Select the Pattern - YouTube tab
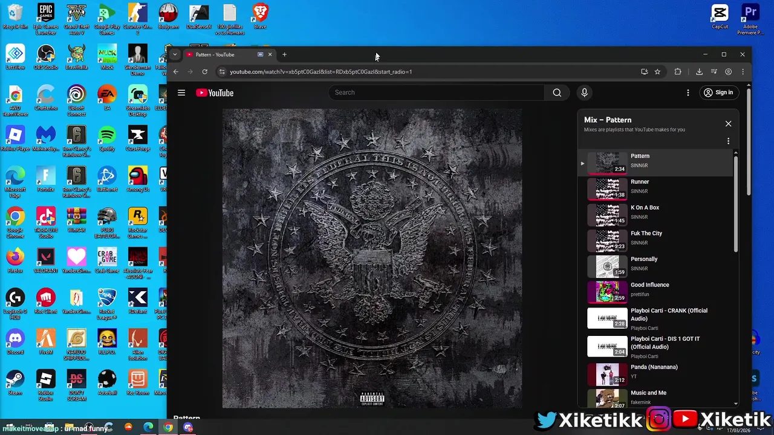The width and height of the screenshot is (774, 435). (230, 54)
